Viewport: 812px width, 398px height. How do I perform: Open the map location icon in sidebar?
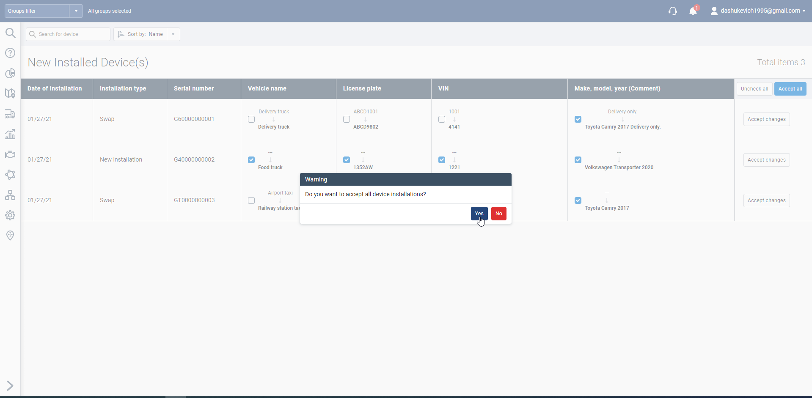click(10, 93)
